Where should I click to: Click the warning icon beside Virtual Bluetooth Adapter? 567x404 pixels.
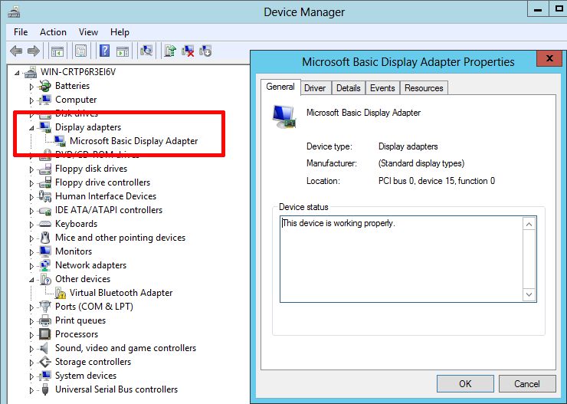click(61, 293)
